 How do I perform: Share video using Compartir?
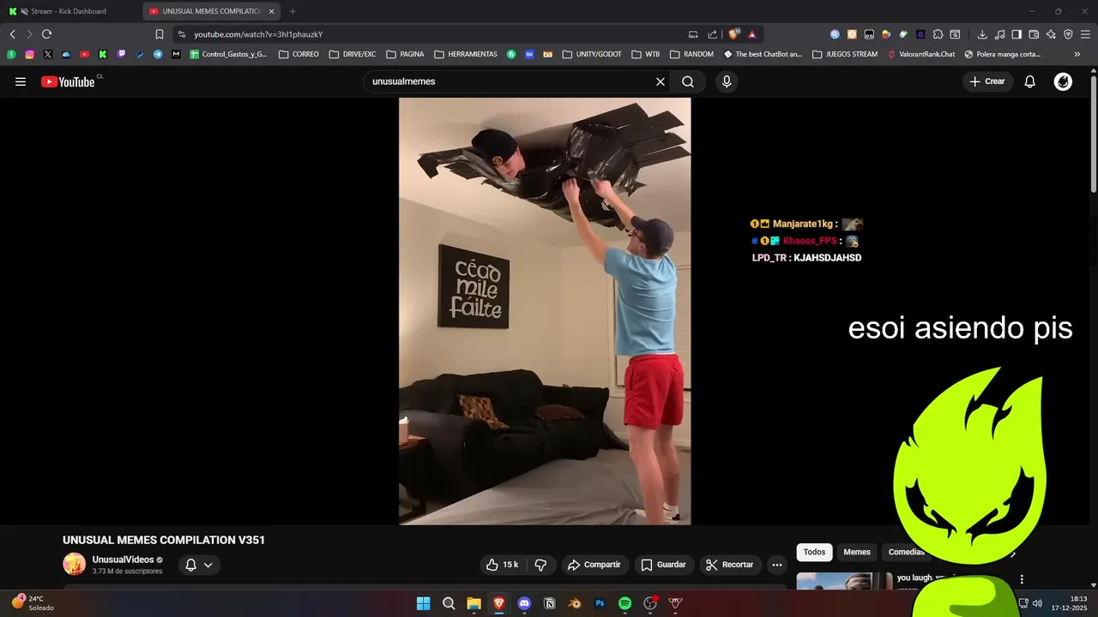594,565
